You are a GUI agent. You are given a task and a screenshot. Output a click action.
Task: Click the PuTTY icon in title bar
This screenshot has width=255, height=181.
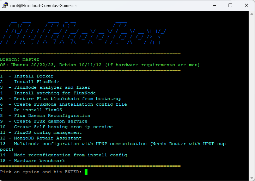[x=5, y=6]
